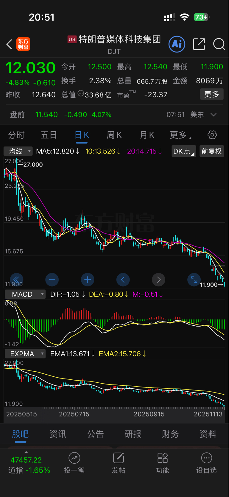This screenshot has height=497, width=229.
Task: Tap the US market badge
Action: [x=72, y=39]
